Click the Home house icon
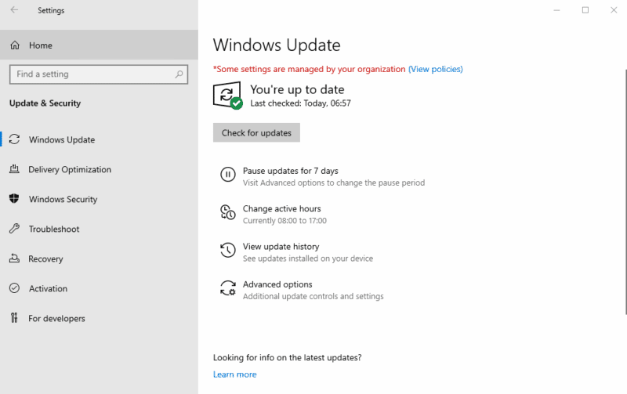The image size is (627, 394). point(15,45)
